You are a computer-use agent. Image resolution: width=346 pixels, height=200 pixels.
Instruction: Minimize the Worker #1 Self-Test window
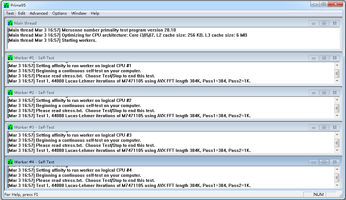point(314,58)
